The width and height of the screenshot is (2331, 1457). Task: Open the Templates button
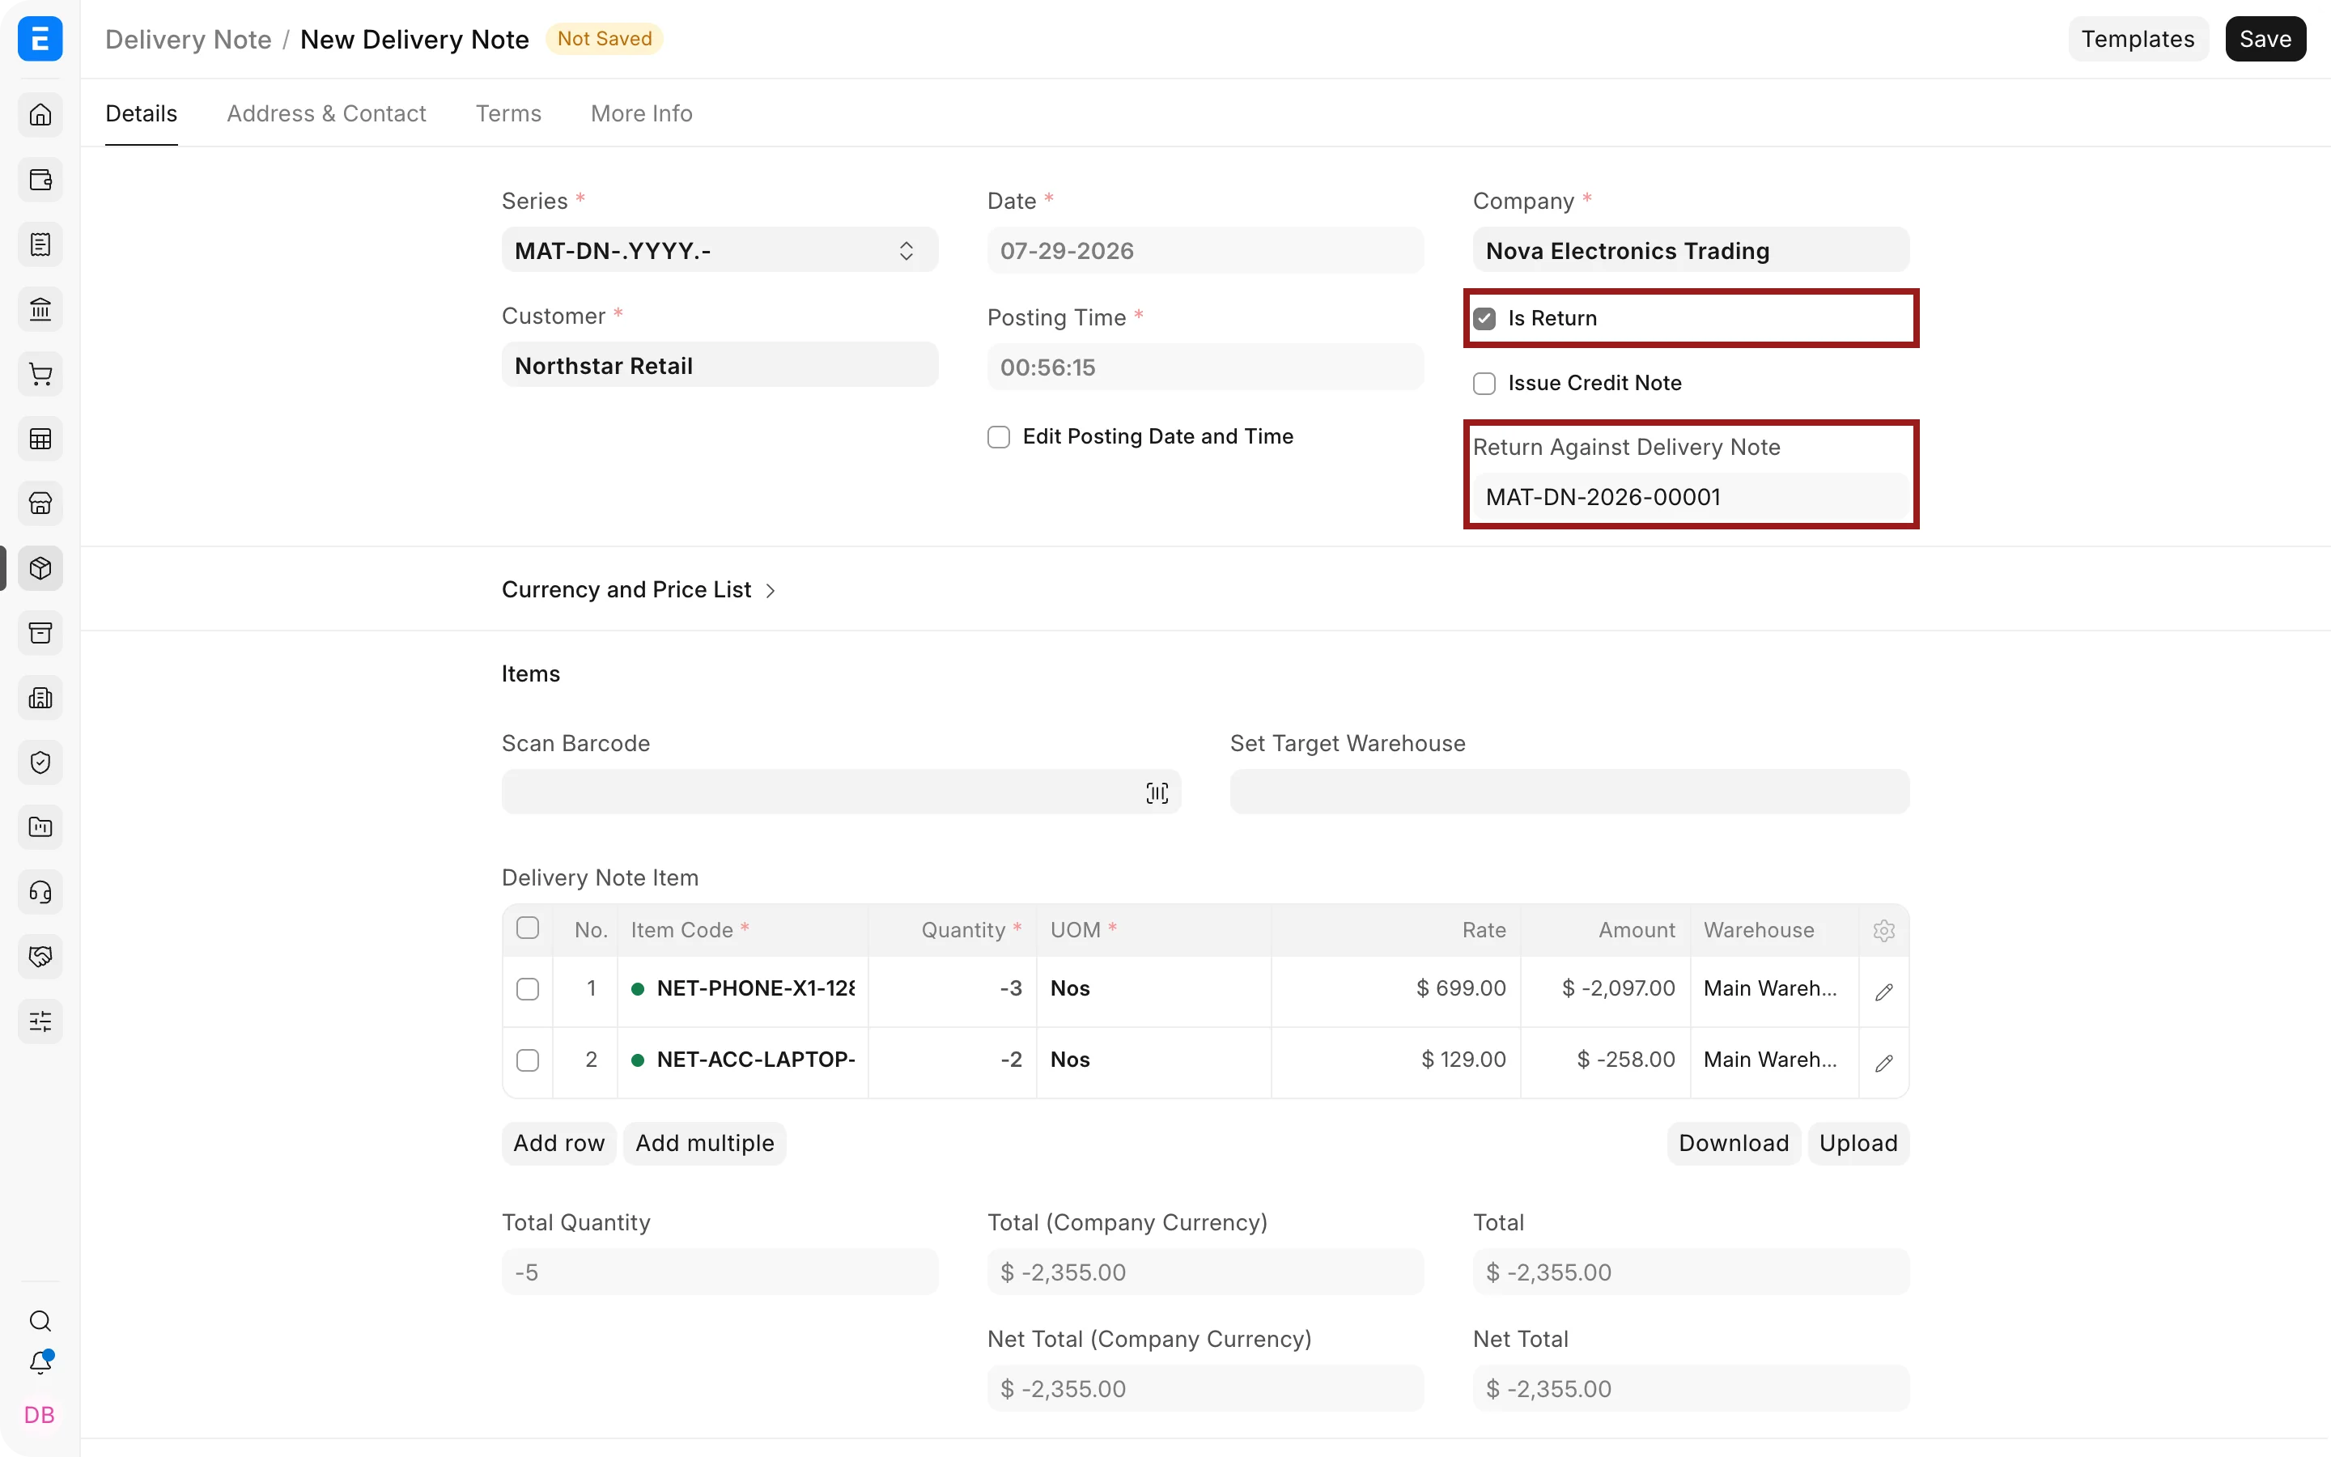click(x=2138, y=40)
